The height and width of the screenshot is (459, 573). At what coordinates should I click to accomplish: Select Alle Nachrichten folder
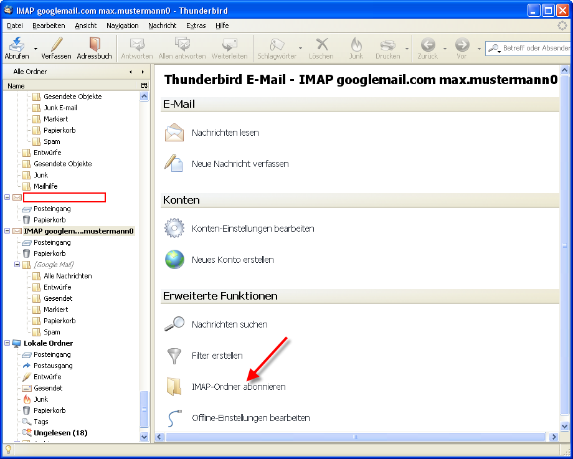click(x=68, y=276)
